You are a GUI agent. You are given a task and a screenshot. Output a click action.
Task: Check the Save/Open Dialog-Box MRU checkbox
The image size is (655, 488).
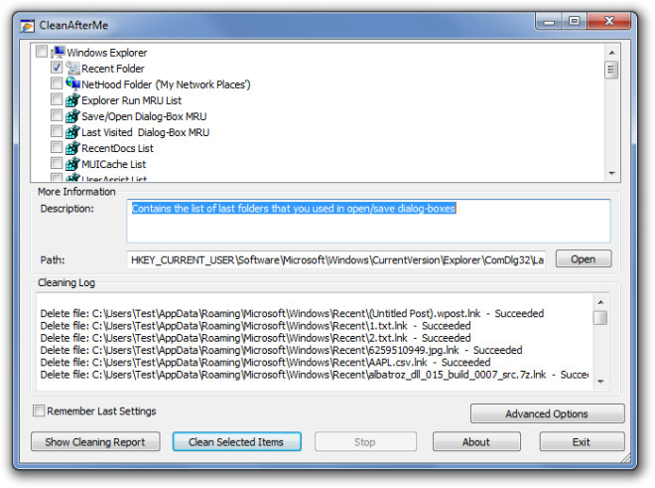pos(57,115)
